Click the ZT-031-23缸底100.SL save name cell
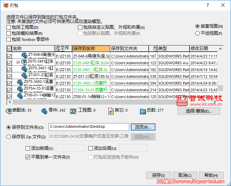The height and width of the screenshot is (186, 231). 91,76
